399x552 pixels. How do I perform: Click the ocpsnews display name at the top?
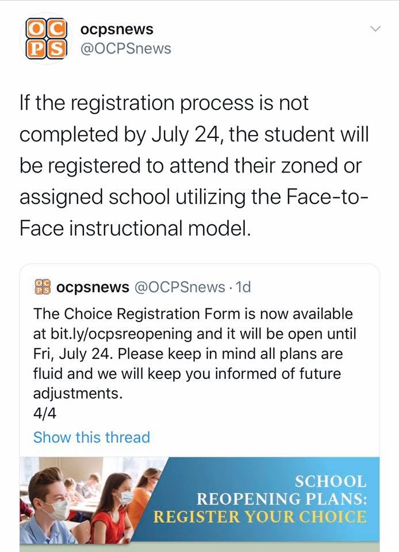(x=117, y=29)
